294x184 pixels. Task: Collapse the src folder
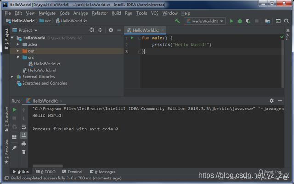(18, 57)
